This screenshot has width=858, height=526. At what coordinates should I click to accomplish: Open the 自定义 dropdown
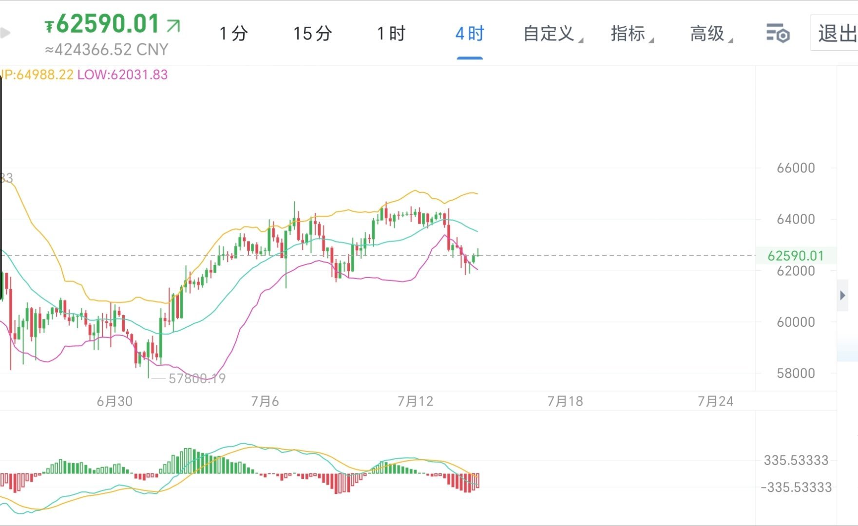[553, 34]
